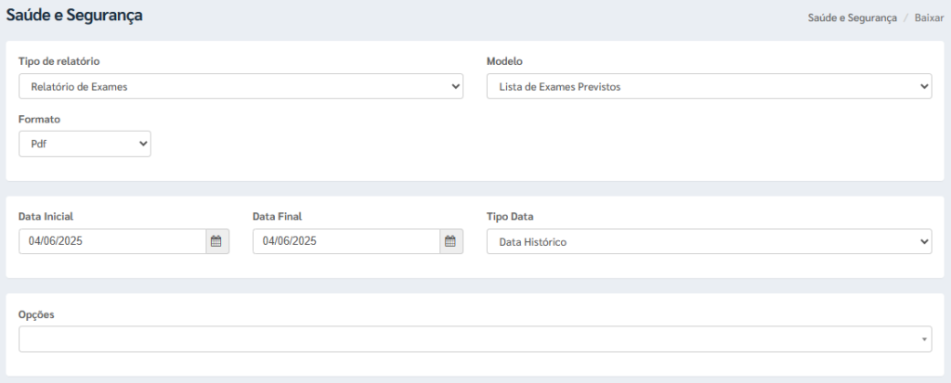The image size is (951, 383).
Task: Open the Pdf format dropdown
Action: coord(85,145)
